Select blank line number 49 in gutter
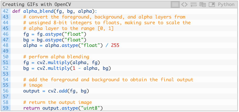The image size is (239, 112). point(5,51)
